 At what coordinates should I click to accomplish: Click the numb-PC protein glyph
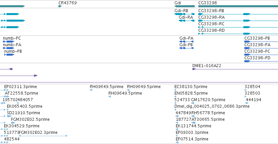point(8,42)
